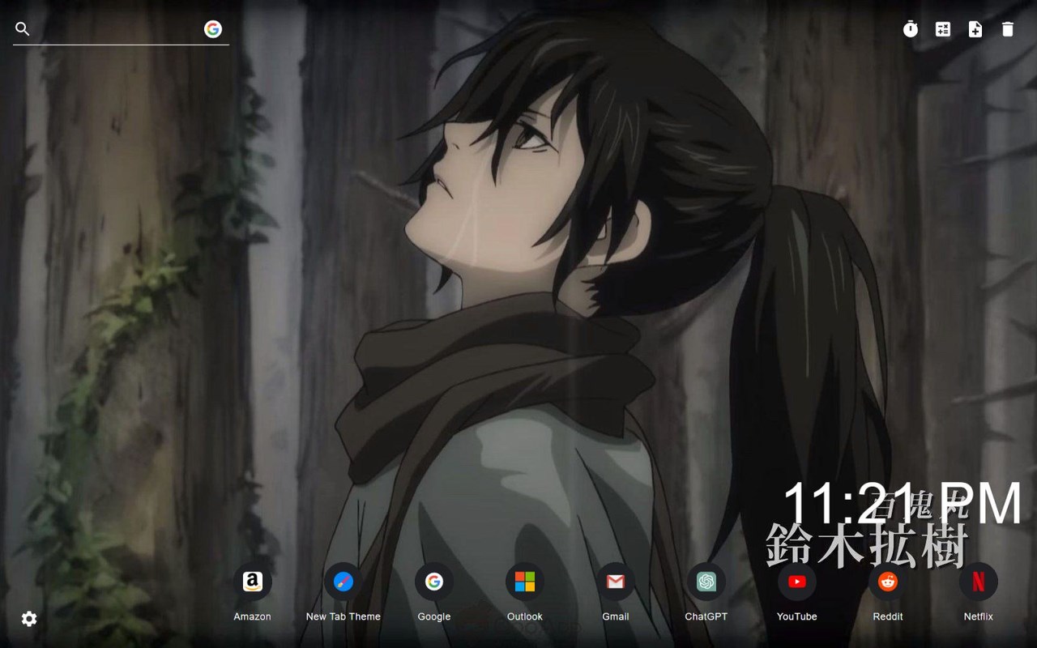
Task: Open the Amazon shortcut icon
Action: point(253,582)
